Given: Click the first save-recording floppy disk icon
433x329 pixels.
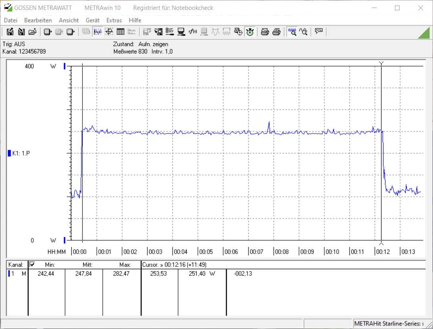Looking at the screenshot, I should coord(10,32).
